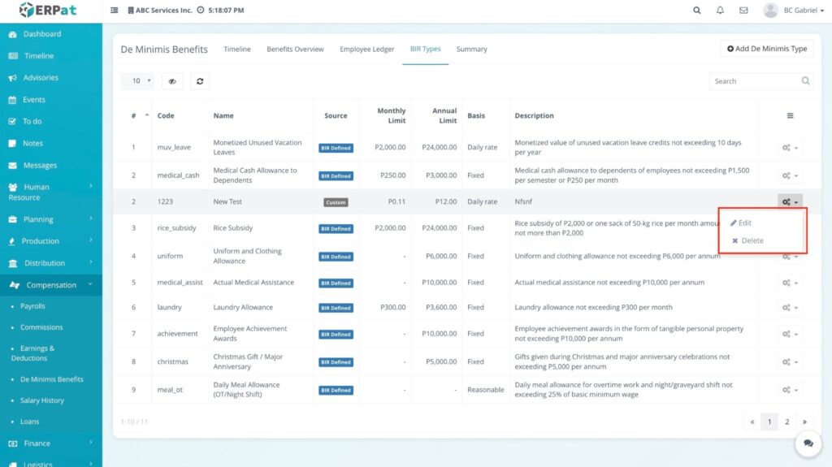
Task: Click the refresh table icon button
Action: click(199, 81)
